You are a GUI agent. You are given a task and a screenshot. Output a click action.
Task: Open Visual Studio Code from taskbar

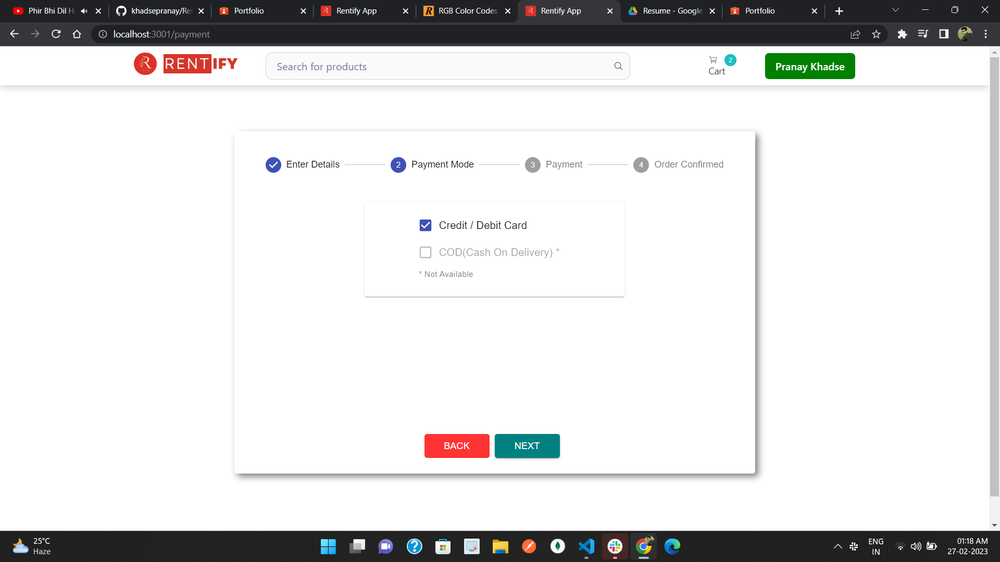[586, 546]
